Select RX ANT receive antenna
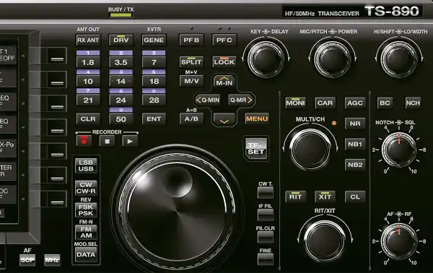Viewport: 433px width, 273px height. (x=88, y=40)
